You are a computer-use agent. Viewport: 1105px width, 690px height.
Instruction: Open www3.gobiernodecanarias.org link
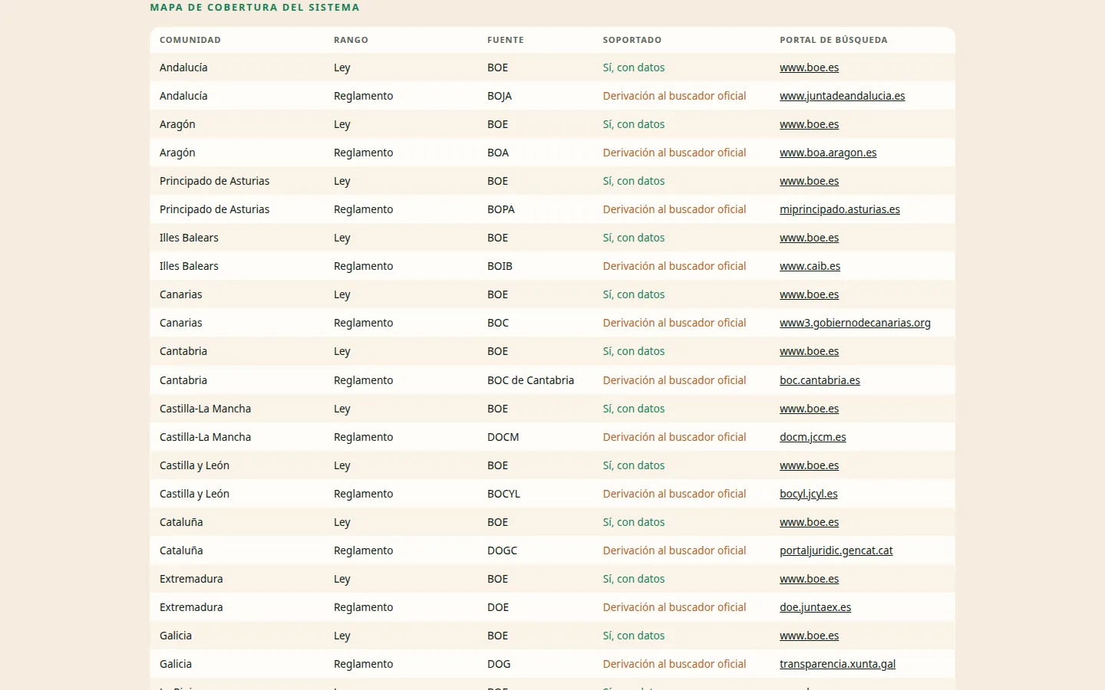(855, 323)
